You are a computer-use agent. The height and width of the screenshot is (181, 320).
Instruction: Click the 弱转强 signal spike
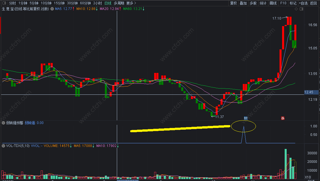coord(244,135)
